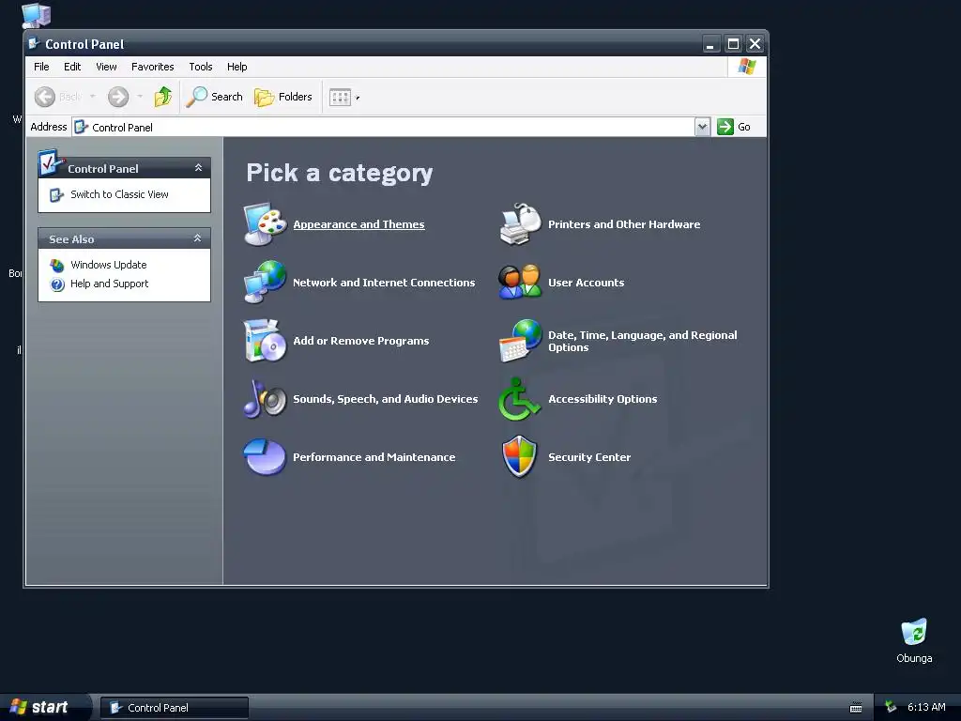This screenshot has width=961, height=721.
Task: Open the File menu
Action: [x=41, y=67]
